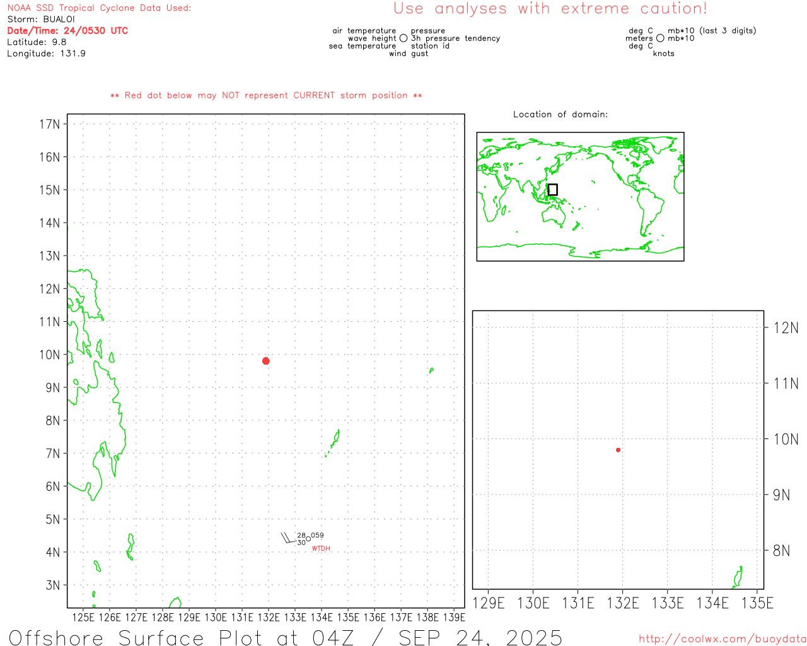Open the coolwx.com/buoydata link

pyautogui.click(x=722, y=639)
